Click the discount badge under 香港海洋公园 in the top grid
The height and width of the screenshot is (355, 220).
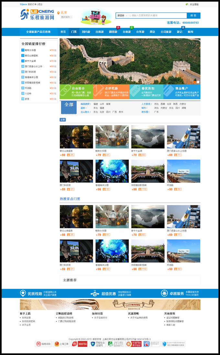pyautogui.click(x=106, y=189)
